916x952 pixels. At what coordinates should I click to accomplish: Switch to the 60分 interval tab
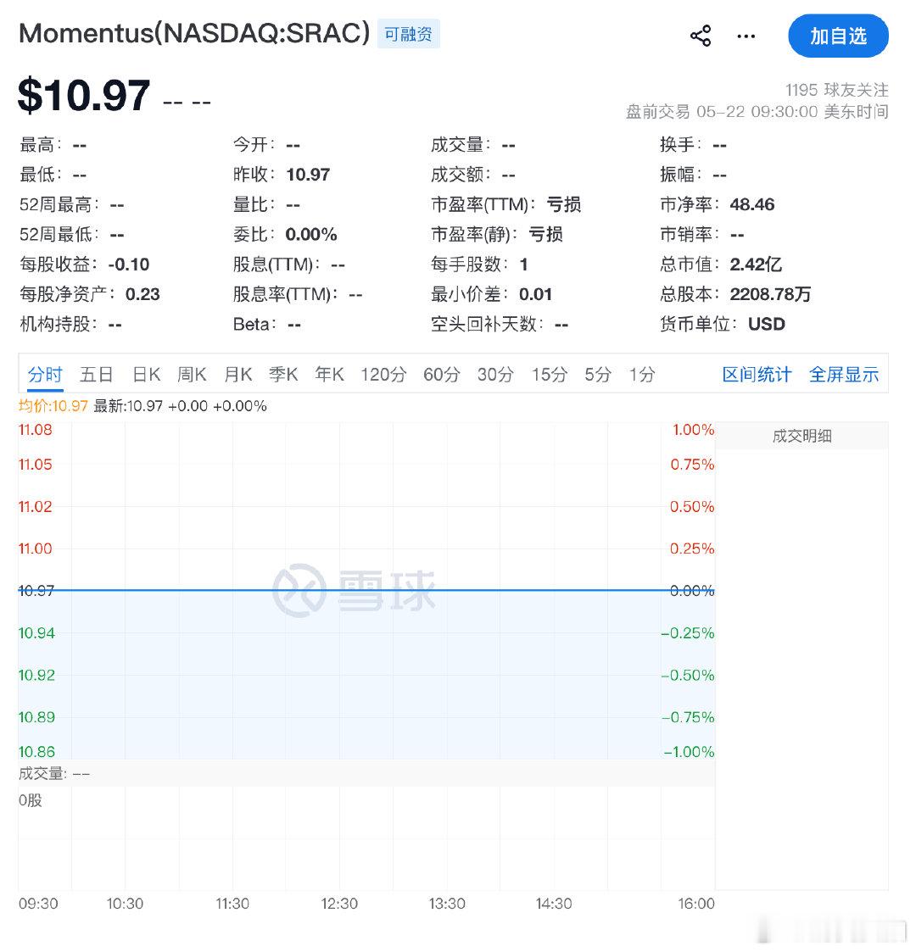[x=442, y=375]
